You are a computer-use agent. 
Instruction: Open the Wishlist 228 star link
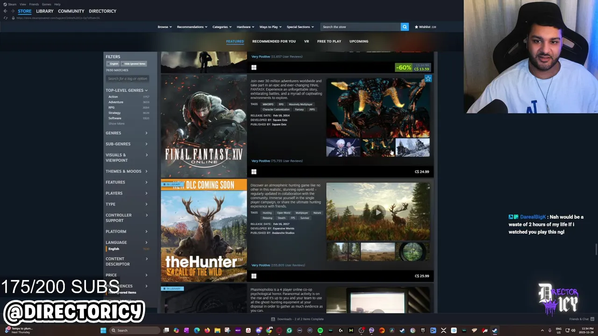pos(425,27)
